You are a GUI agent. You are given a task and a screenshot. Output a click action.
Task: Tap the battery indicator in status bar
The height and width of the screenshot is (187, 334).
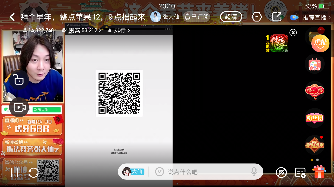tap(323, 6)
